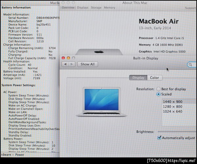Image resolution: width=197 pixels, height=164 pixels.
Task: Click the Voltage value 7599
Action: coord(36,78)
